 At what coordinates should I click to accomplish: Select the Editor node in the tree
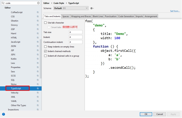point(8,8)
